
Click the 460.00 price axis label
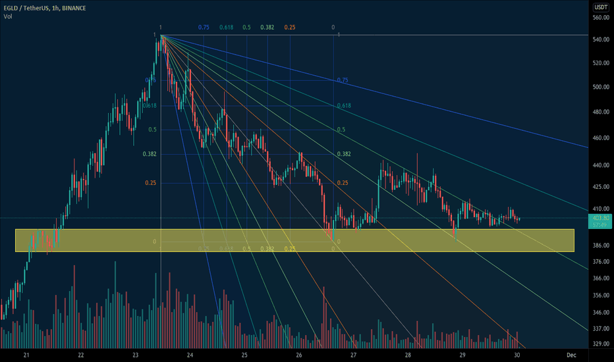click(601, 138)
